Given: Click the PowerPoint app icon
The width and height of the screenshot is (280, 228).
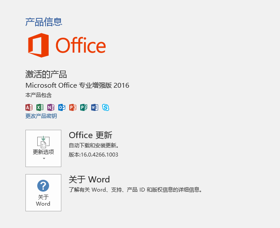Looking at the screenshot, I should click(73, 107).
